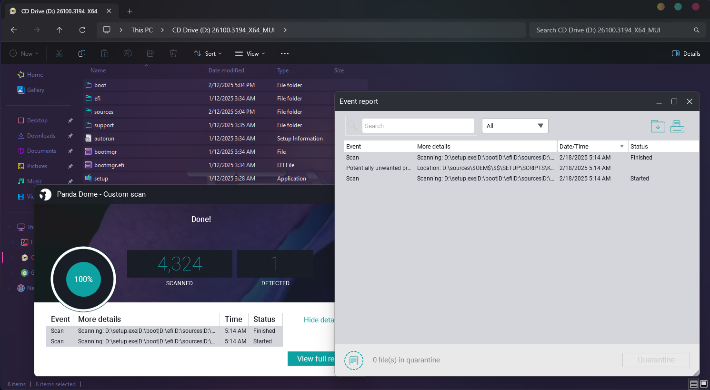Open Desktop in the Explorer sidebar

coord(37,120)
